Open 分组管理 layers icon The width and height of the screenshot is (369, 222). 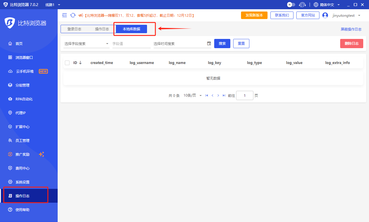(10, 85)
